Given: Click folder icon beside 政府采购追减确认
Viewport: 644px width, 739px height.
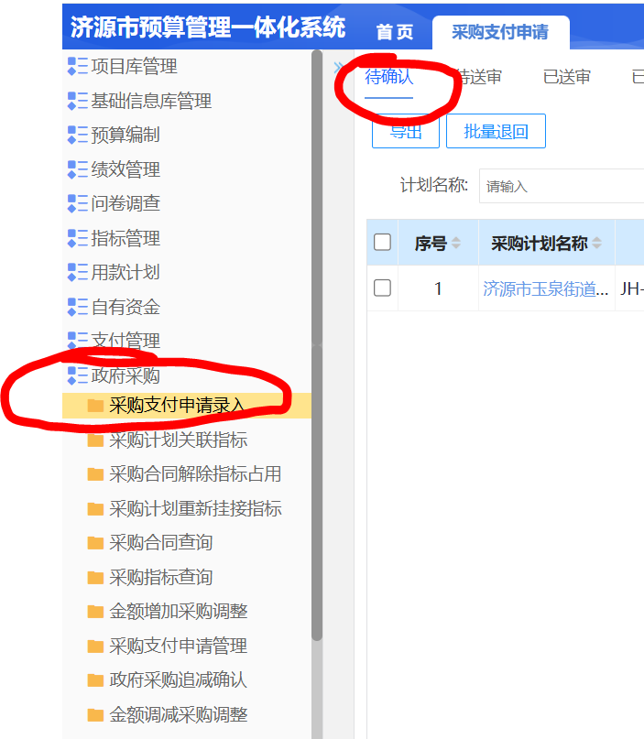Looking at the screenshot, I should click(95, 680).
